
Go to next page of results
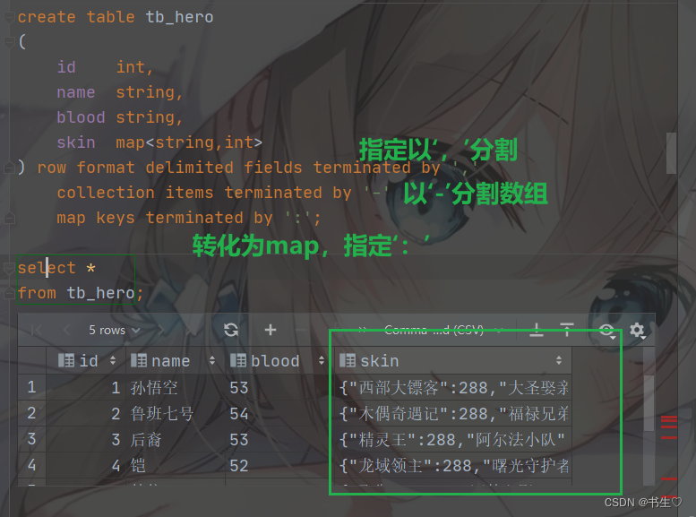(x=160, y=330)
